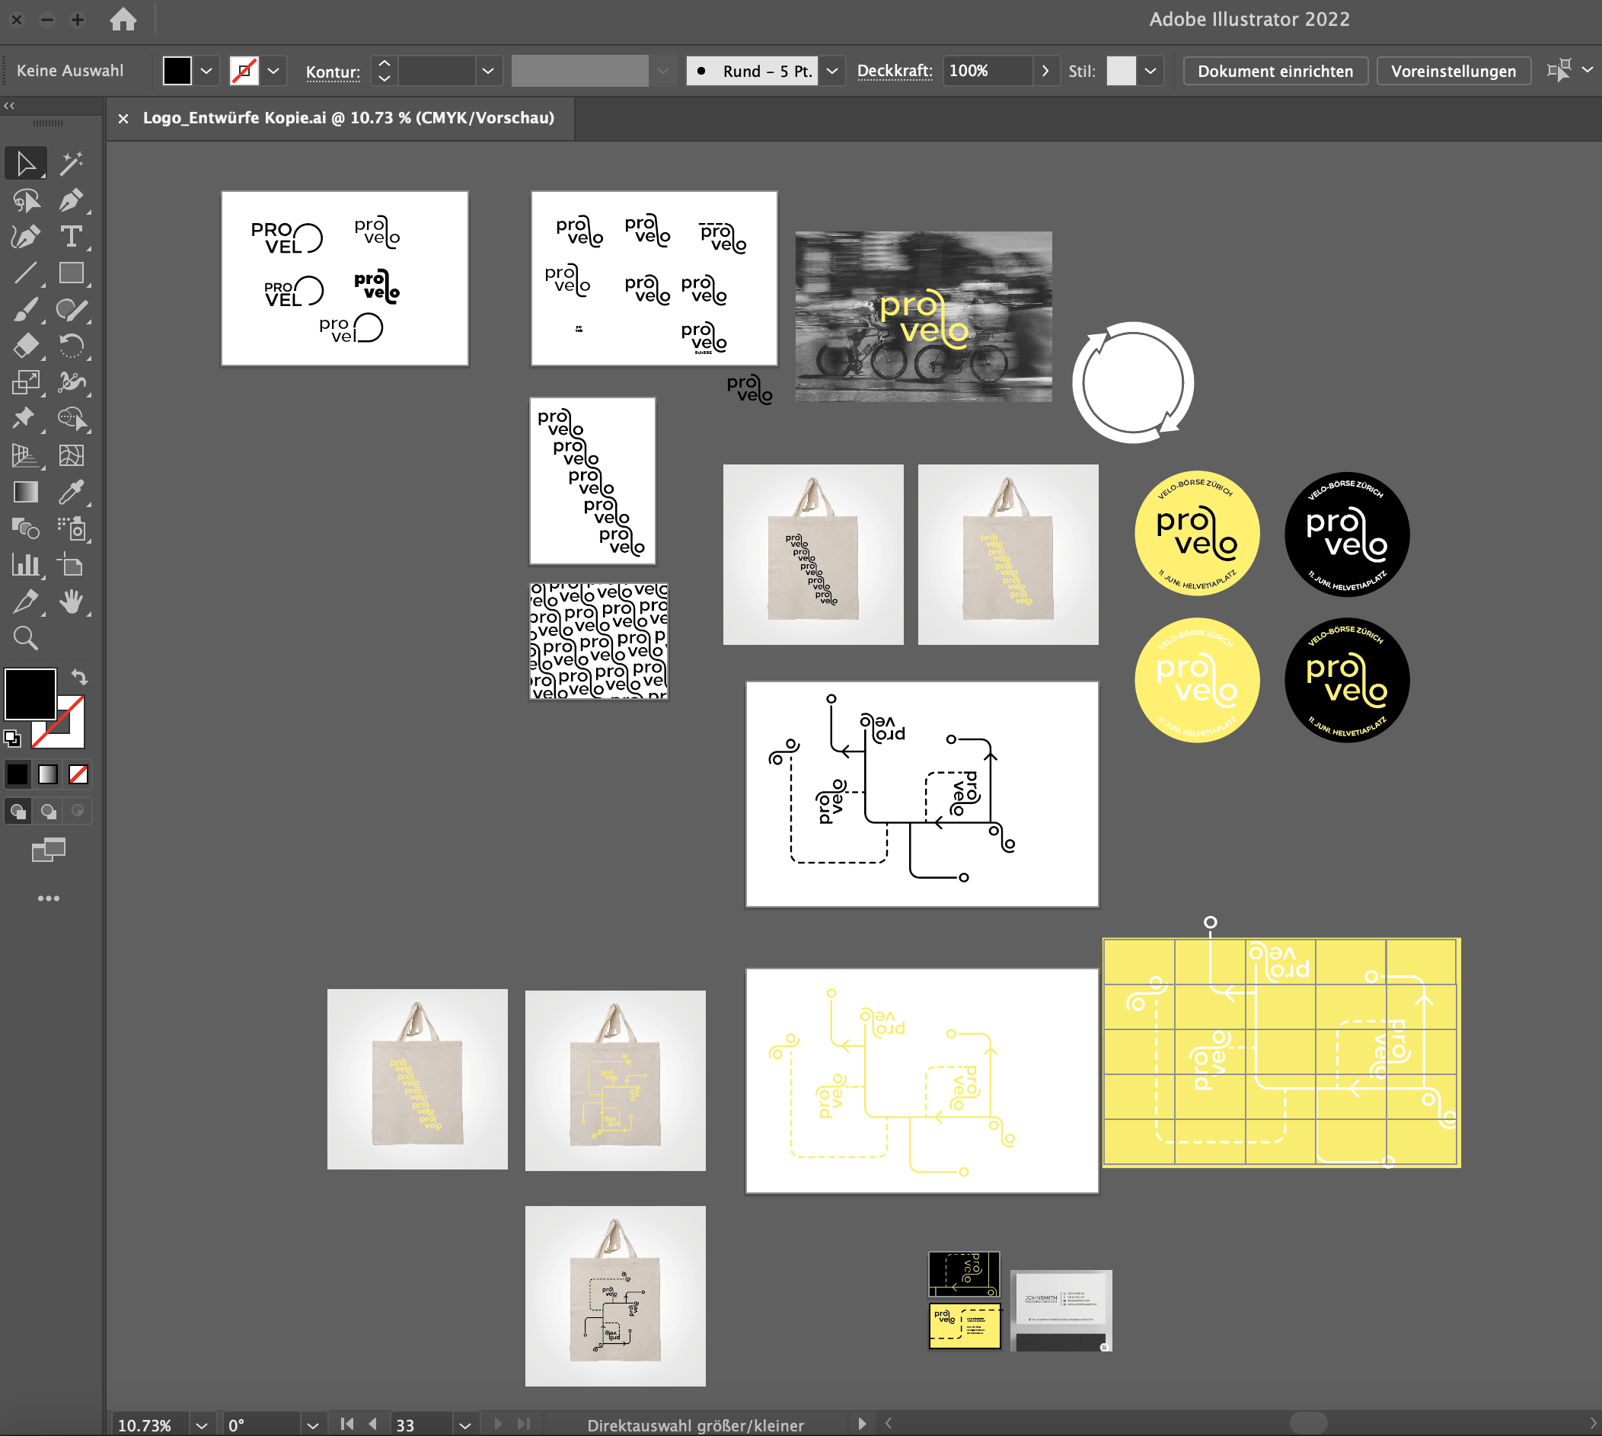Select the Magic Wand tool
This screenshot has width=1602, height=1436.
coord(71,164)
